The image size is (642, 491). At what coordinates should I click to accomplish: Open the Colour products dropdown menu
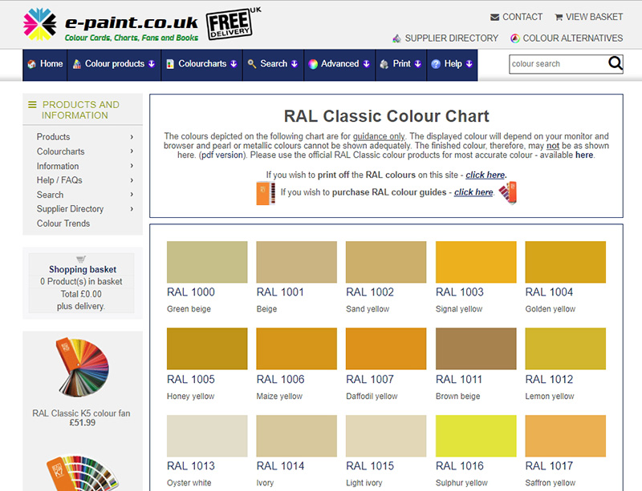(114, 64)
